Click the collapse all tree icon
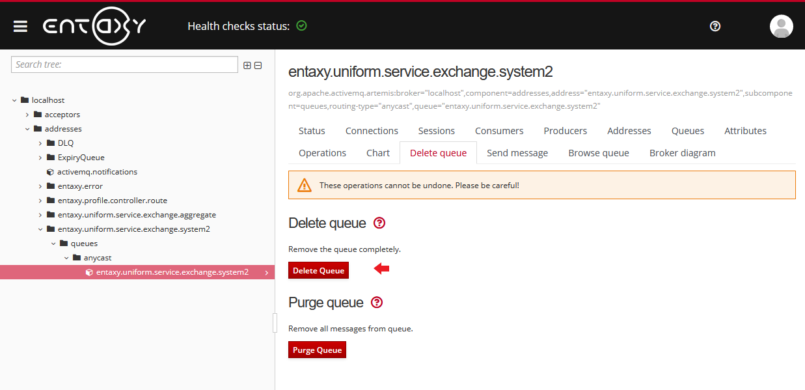The width and height of the screenshot is (805, 390). point(258,65)
